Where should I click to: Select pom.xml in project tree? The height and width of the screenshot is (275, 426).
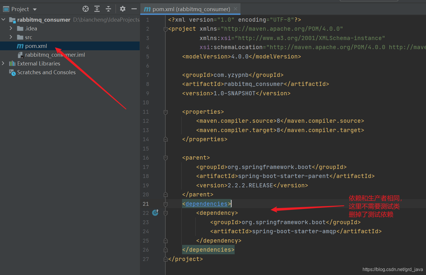pos(70,46)
